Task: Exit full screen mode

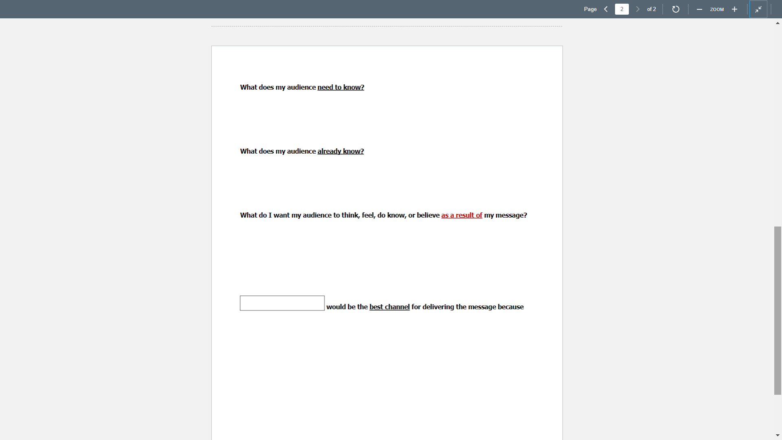Action: point(758,9)
